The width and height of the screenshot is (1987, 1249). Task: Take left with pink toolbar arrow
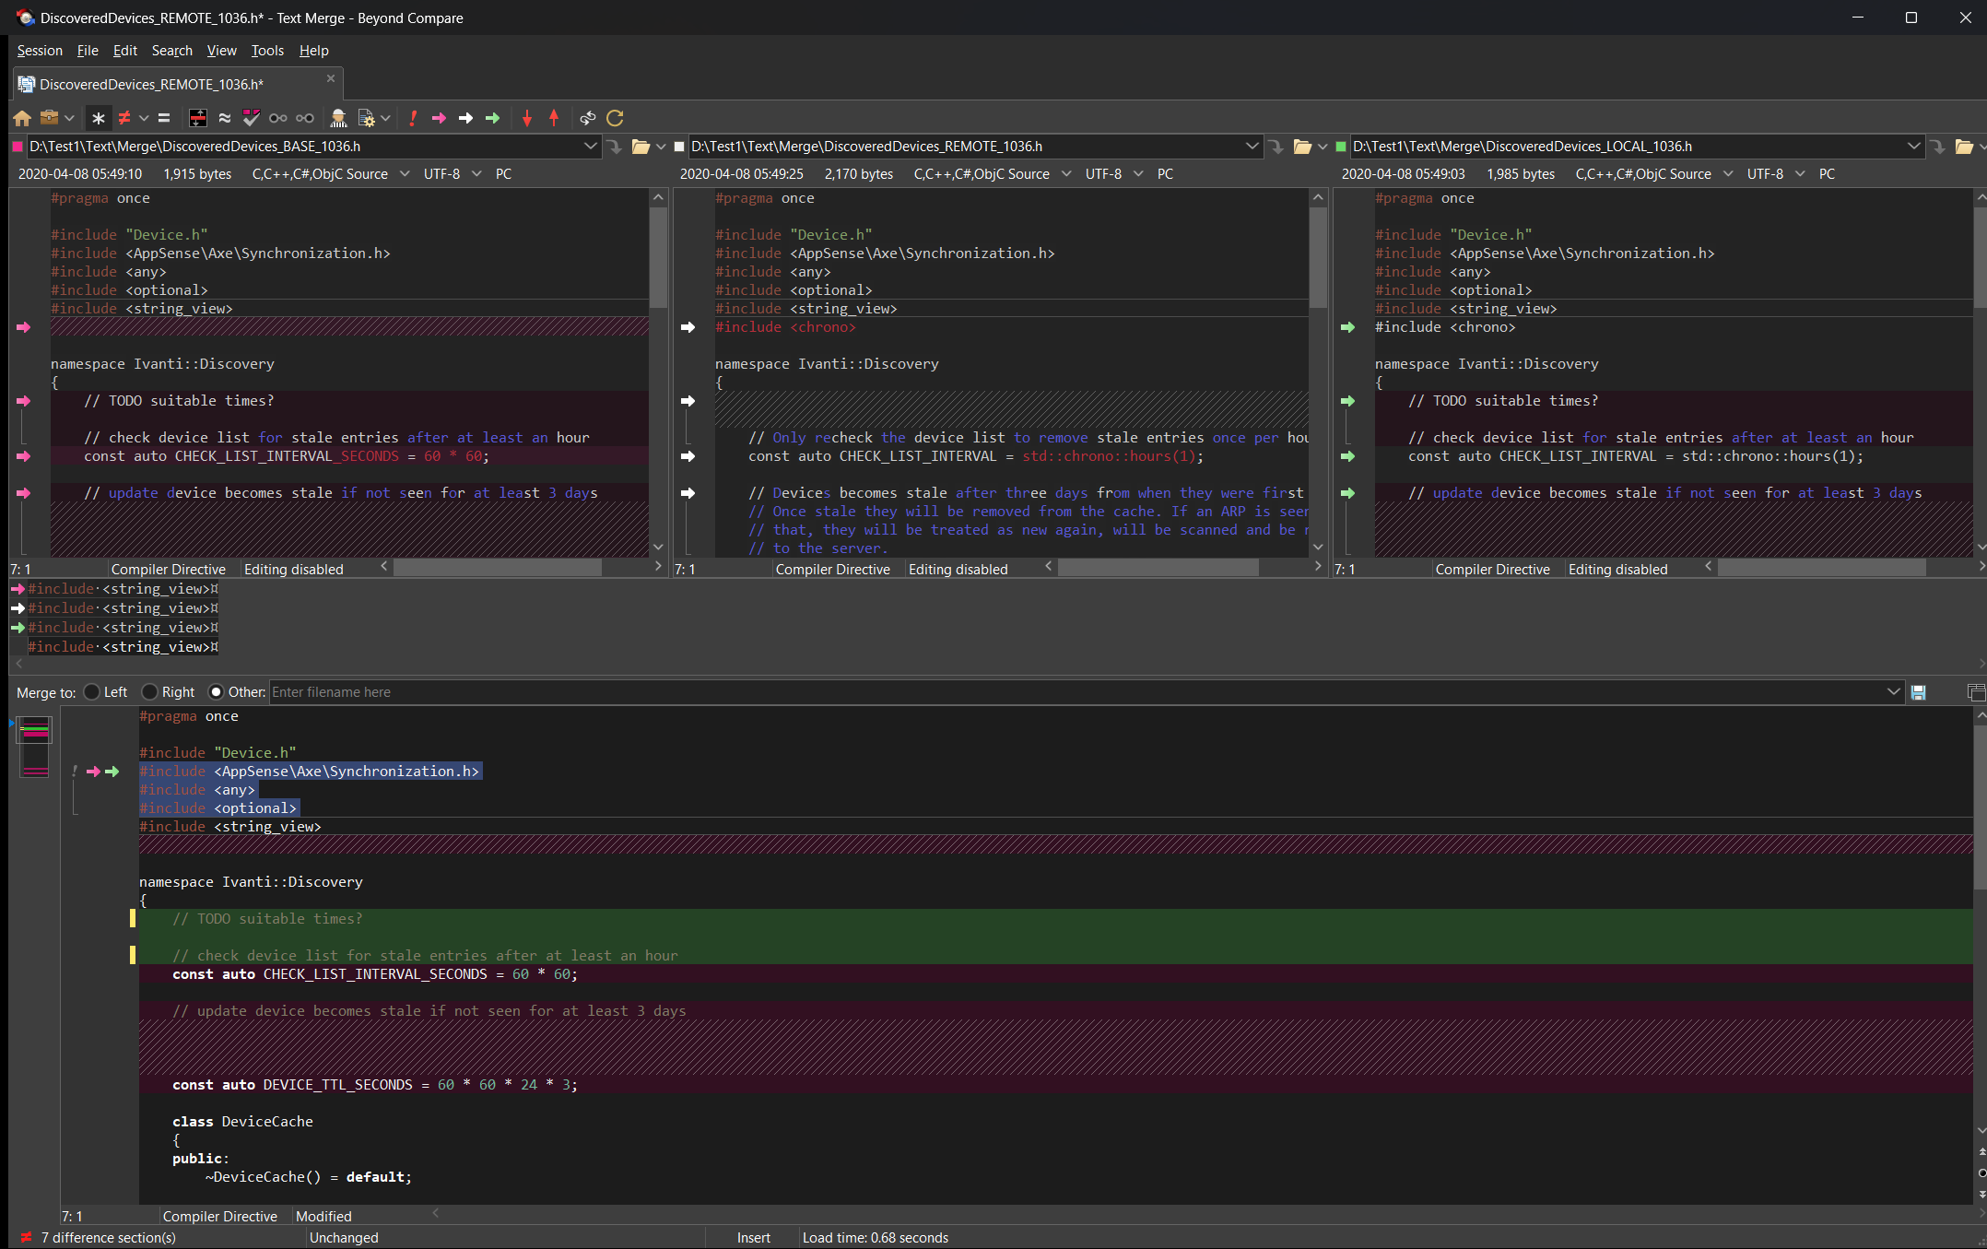click(x=439, y=118)
